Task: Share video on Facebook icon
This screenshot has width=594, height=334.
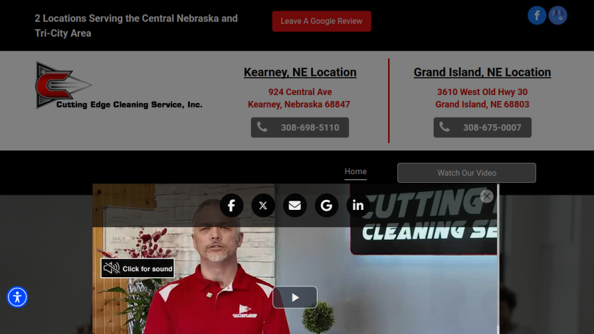Action: 232,206
